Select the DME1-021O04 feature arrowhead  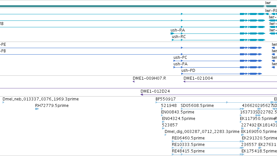pyautogui.click(x=185, y=82)
